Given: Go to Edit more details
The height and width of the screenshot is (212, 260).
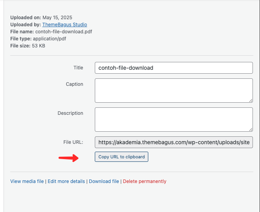Looking at the screenshot, I should click(66, 181).
